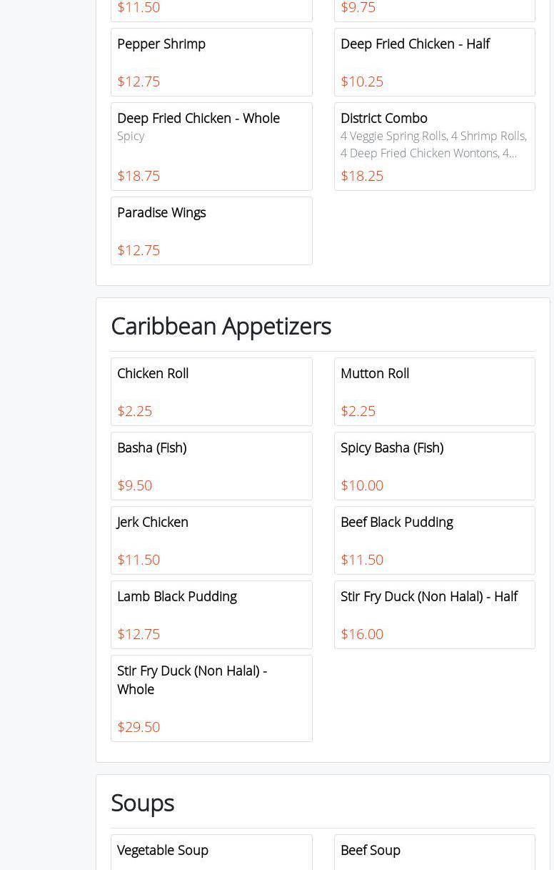Open Beef Black Pudding item

(434, 540)
